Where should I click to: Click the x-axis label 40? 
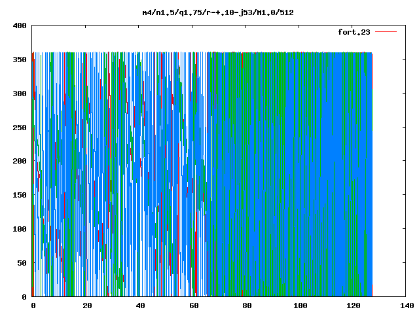coord(141,305)
